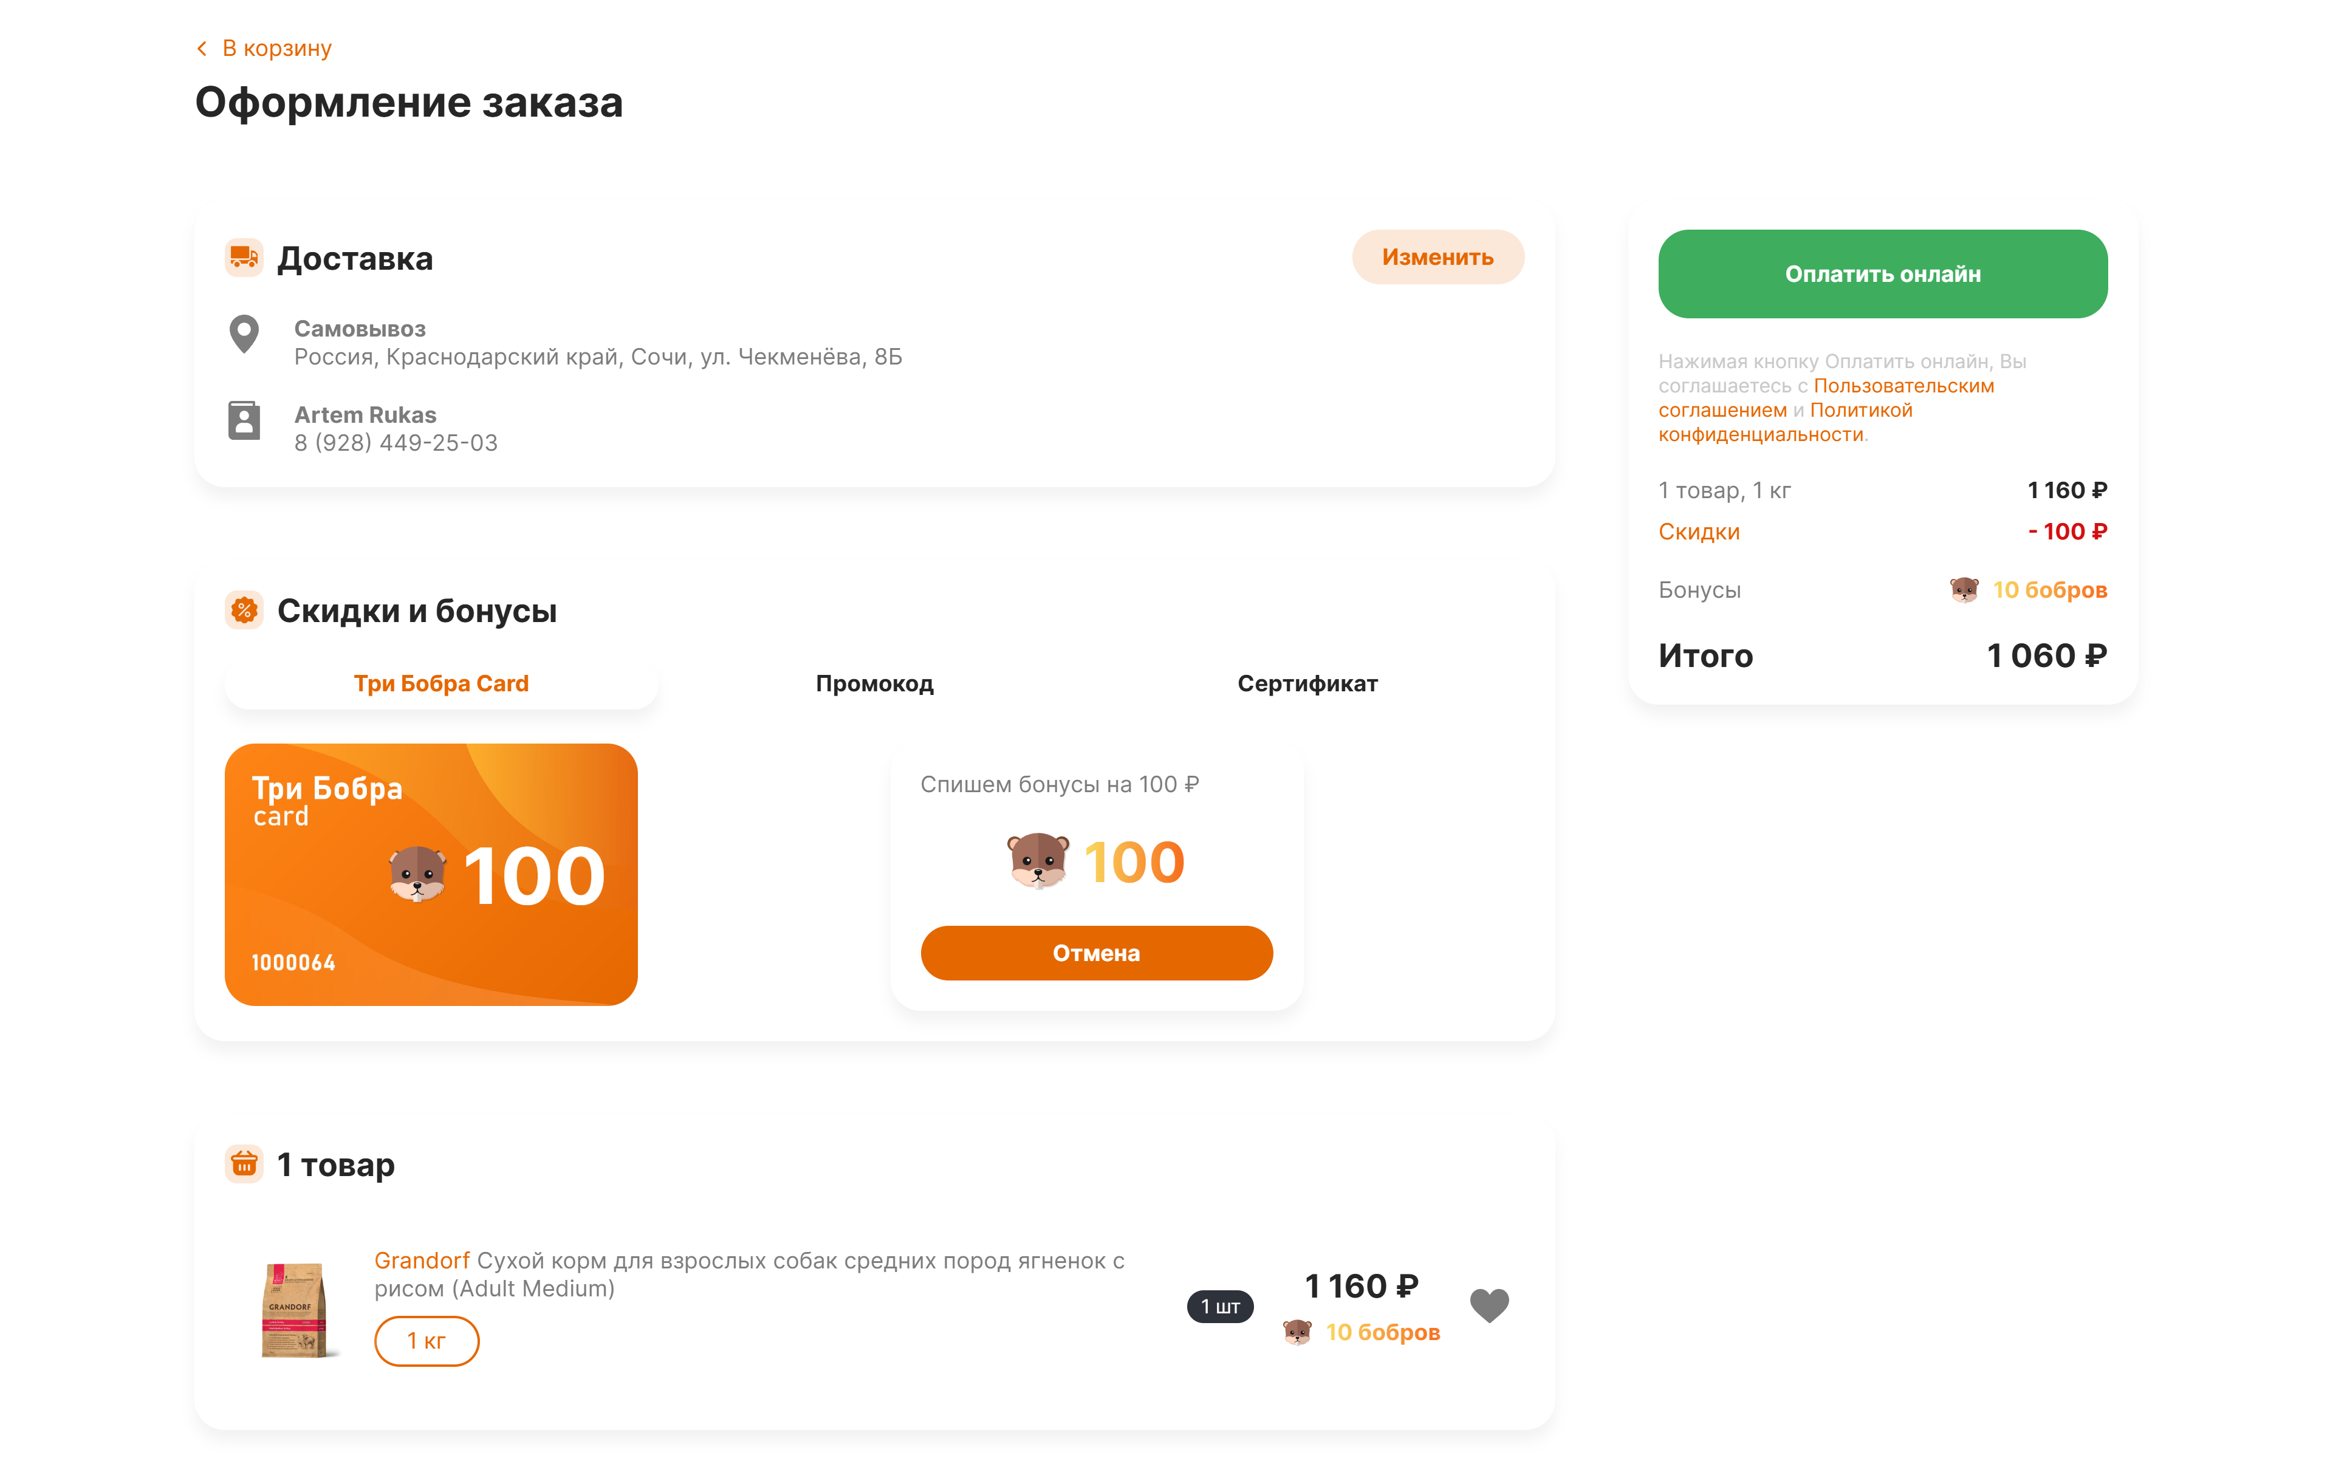Image resolution: width=2333 pixels, height=1478 pixels.
Task: Click the discounts percent badge icon
Action: pyautogui.click(x=244, y=610)
